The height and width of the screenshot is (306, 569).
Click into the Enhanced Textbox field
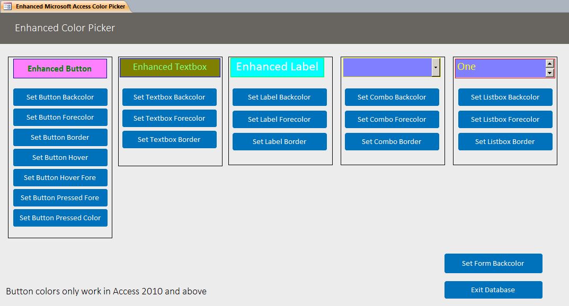tap(169, 67)
